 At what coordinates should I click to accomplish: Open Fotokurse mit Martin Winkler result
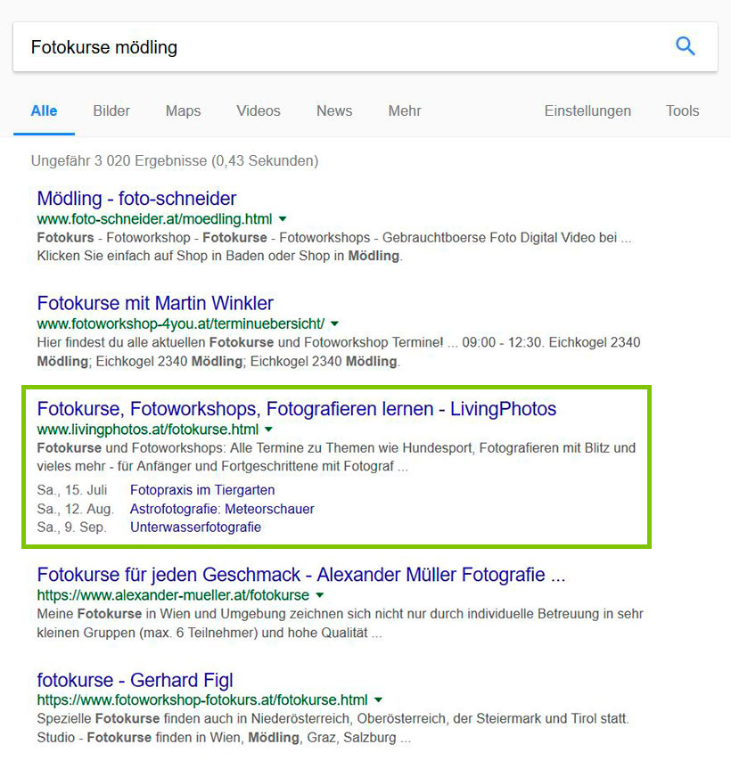155,303
